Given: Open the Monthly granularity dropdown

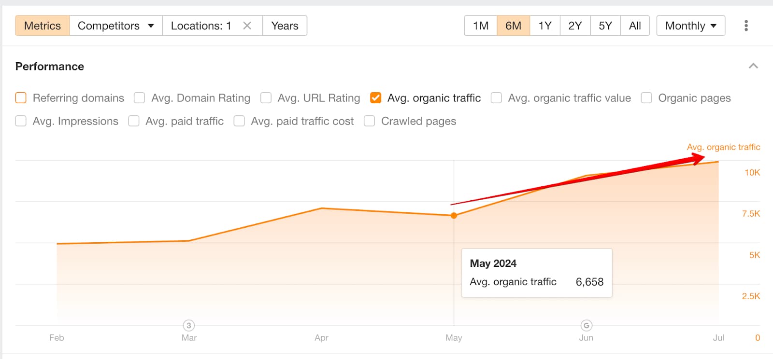Looking at the screenshot, I should [690, 26].
